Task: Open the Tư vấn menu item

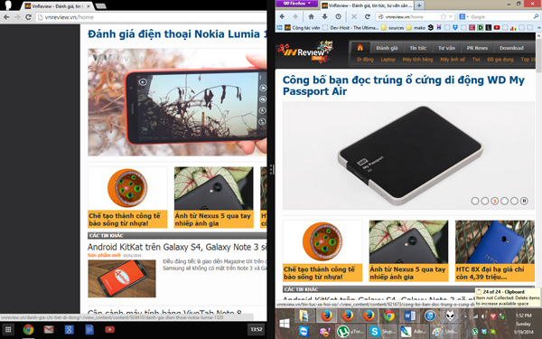Action: (x=446, y=48)
